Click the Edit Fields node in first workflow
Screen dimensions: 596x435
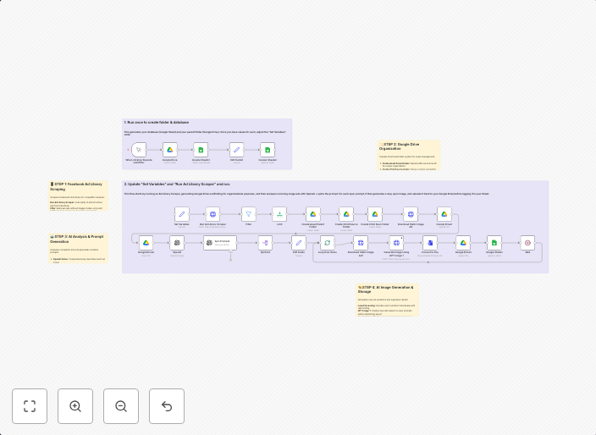coord(236,150)
